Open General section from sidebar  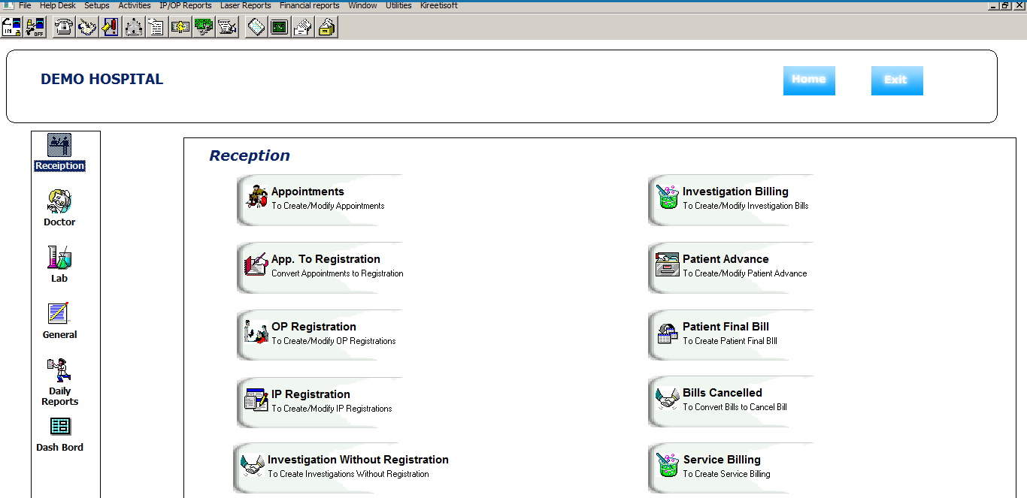pos(59,321)
